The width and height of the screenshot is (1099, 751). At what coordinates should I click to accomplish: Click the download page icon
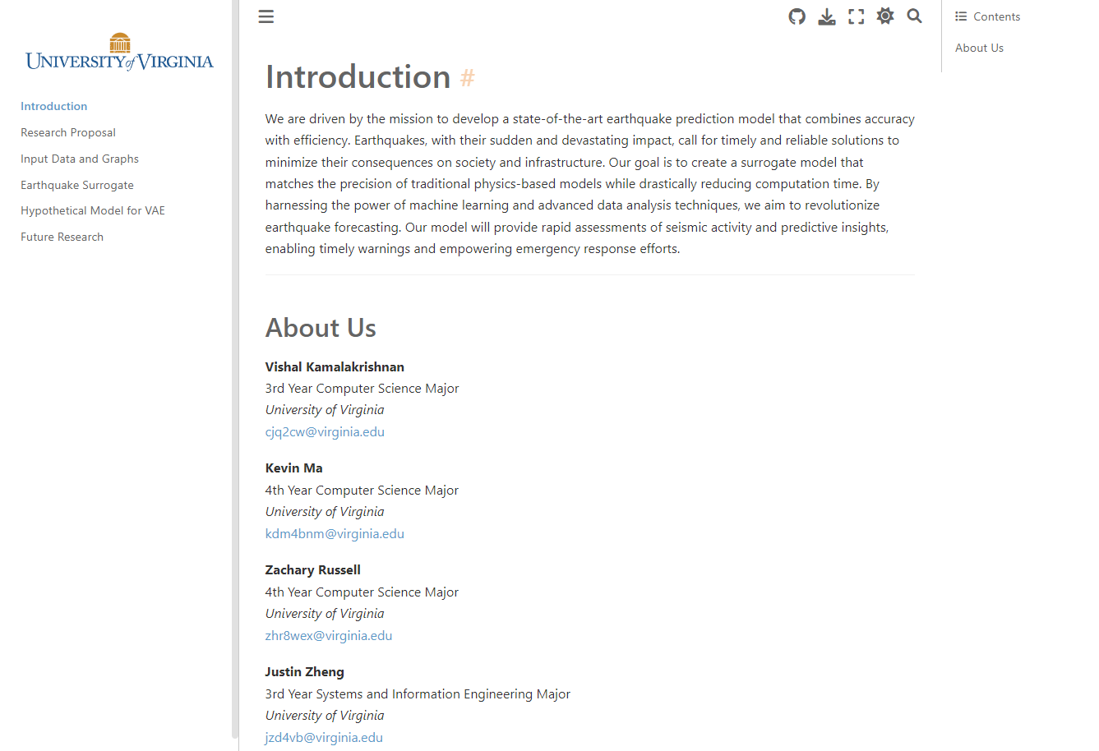pyautogui.click(x=826, y=16)
